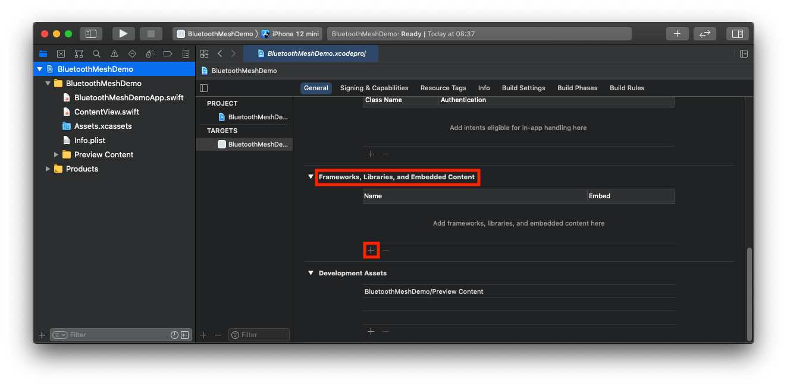
Task: Collapse Frameworks, Libraries, and Embedded Content section
Action: [311, 177]
